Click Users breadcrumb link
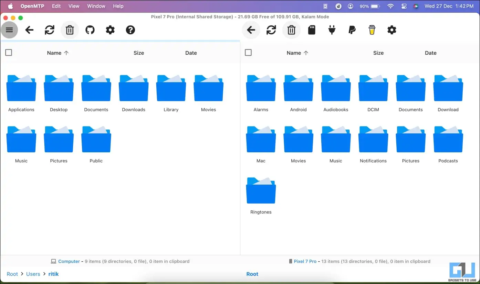 coord(33,274)
